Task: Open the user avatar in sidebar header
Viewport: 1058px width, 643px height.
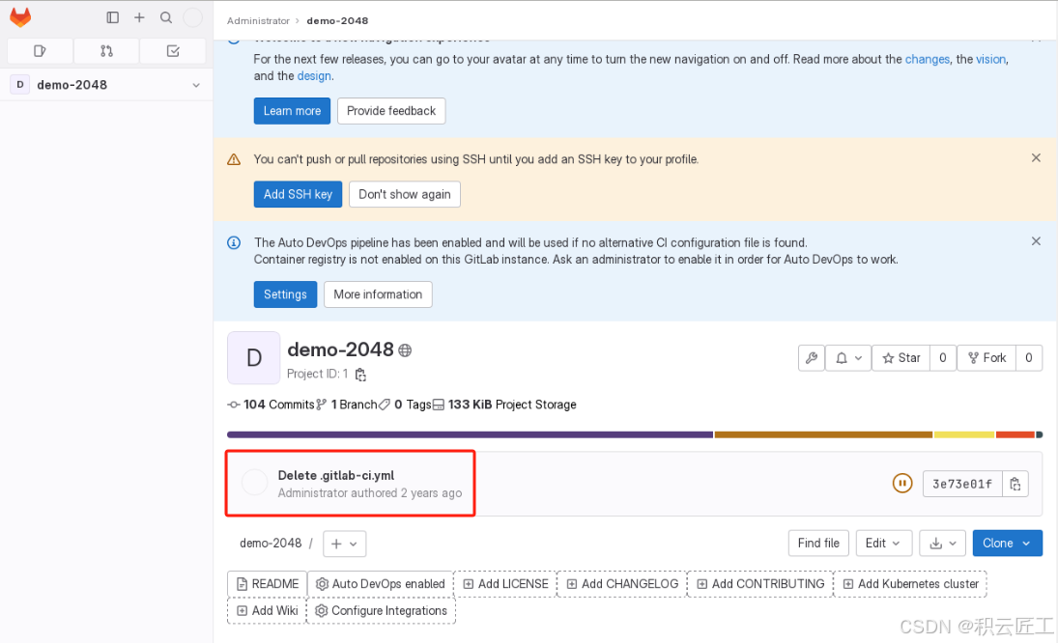Action: pyautogui.click(x=193, y=17)
